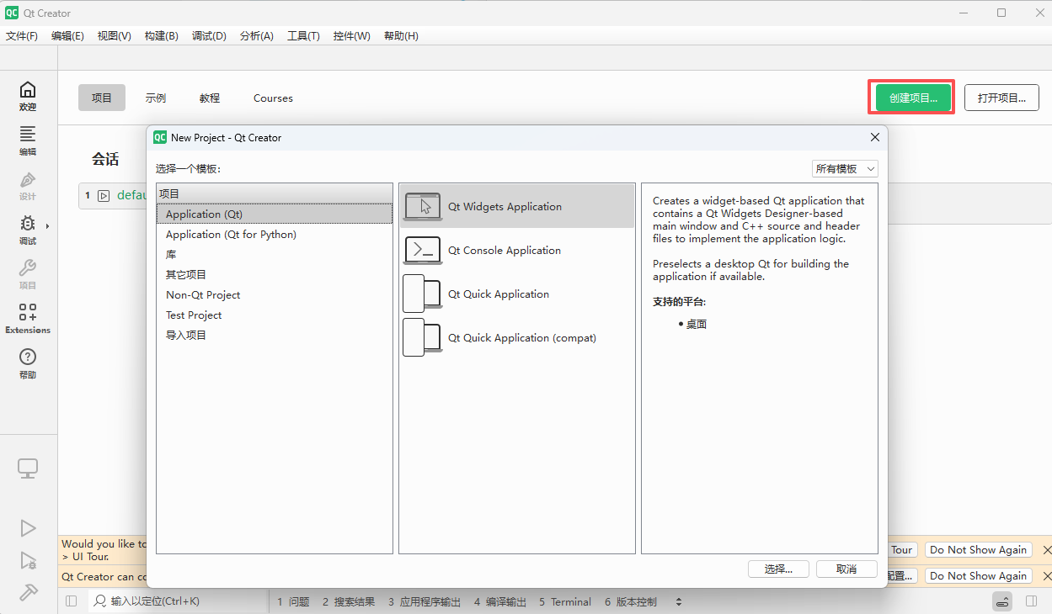Click the default session play icon

pyautogui.click(x=104, y=195)
